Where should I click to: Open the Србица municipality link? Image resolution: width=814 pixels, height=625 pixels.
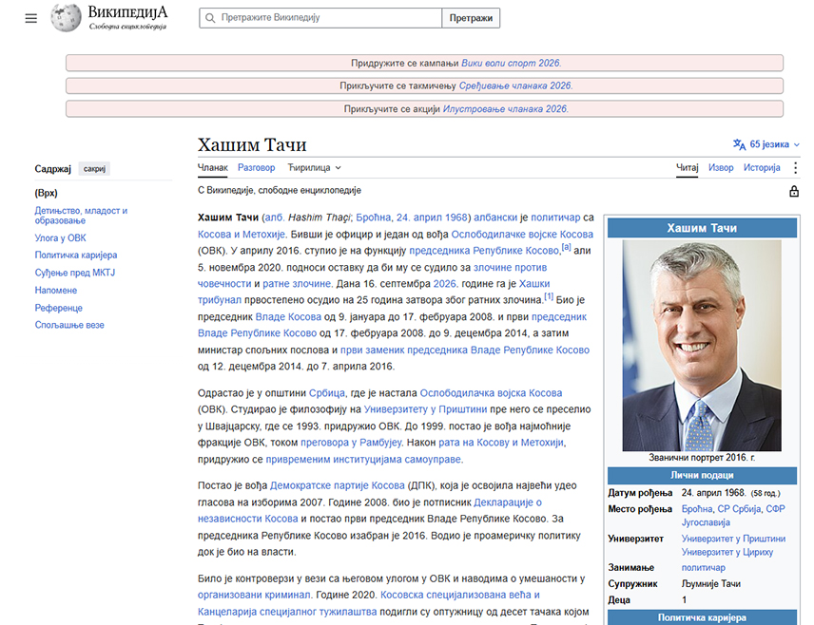pyautogui.click(x=327, y=393)
